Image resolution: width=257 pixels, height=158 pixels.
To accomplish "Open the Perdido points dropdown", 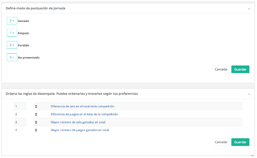I will click(12, 45).
